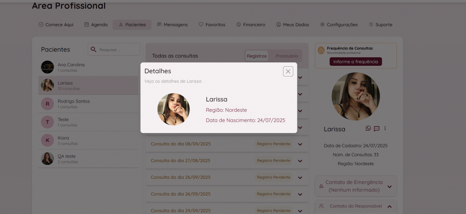Click Ana Carolina's avatar in patient list
Viewport: 466px width, 214px height.
point(47,67)
